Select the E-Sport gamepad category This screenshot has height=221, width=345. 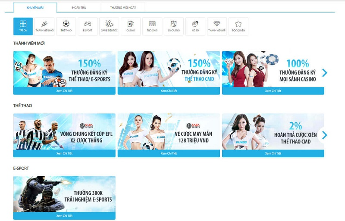point(88,26)
